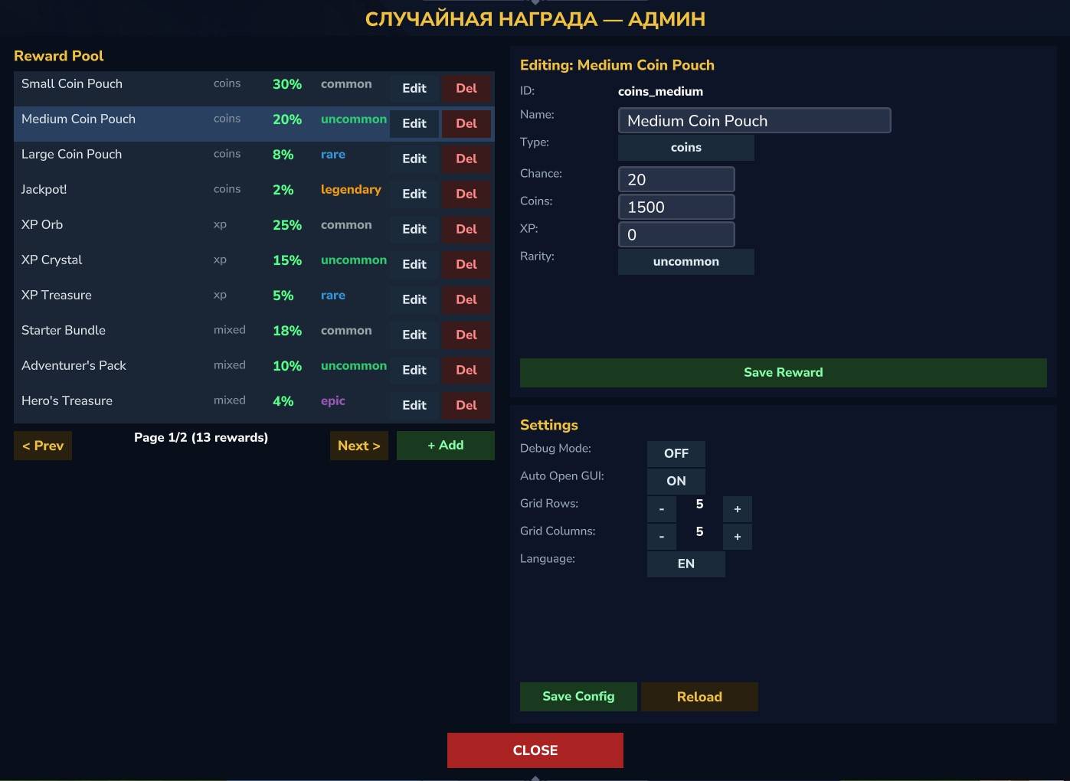Save Reward changes

pos(784,372)
